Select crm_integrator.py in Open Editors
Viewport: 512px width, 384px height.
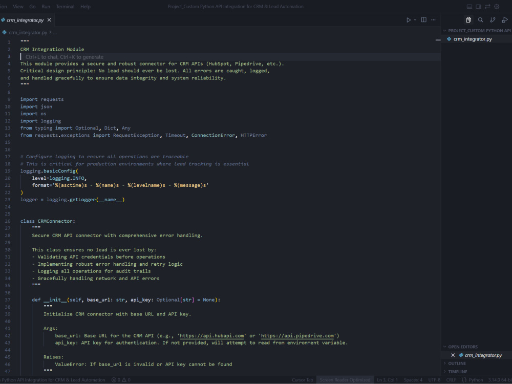click(483, 355)
